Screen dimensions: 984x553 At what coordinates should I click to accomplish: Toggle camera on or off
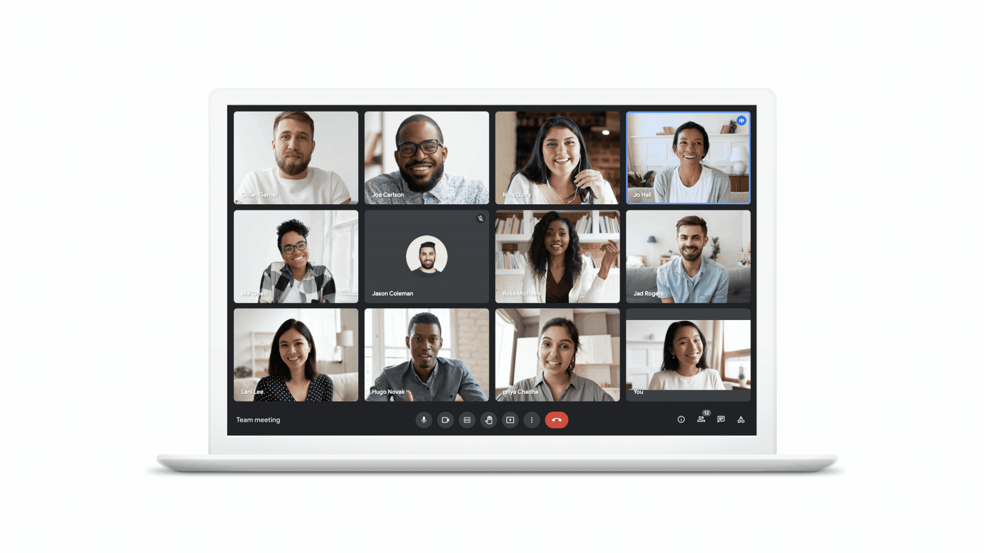click(x=445, y=420)
